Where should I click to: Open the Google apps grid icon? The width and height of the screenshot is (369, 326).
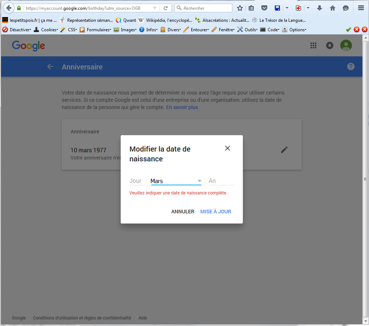(x=313, y=45)
